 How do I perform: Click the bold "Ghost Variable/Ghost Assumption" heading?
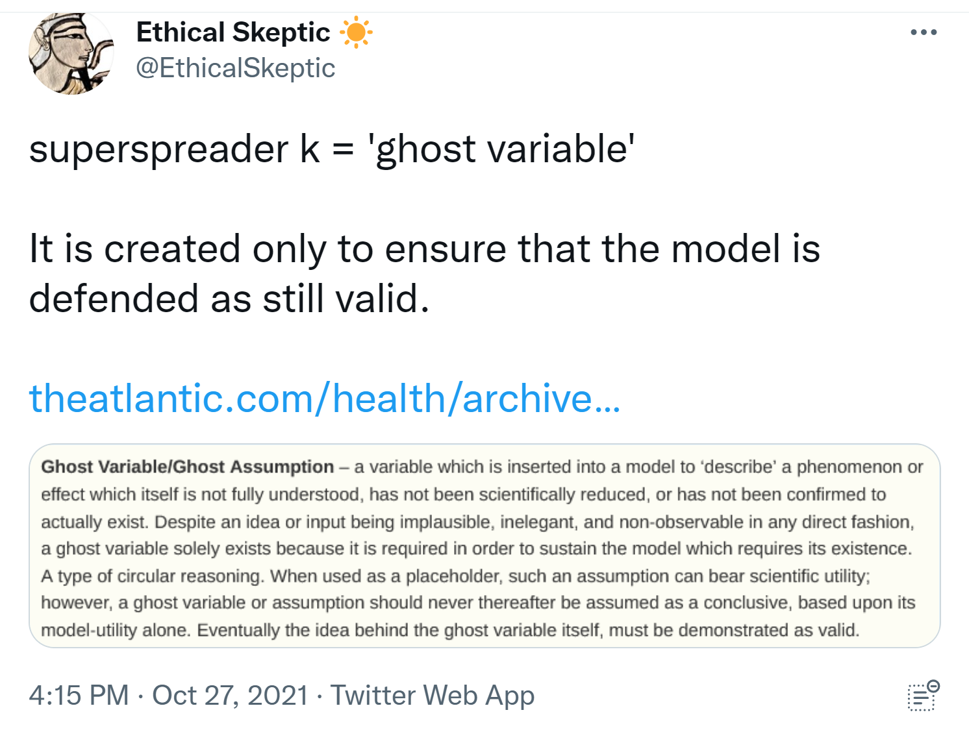187,467
